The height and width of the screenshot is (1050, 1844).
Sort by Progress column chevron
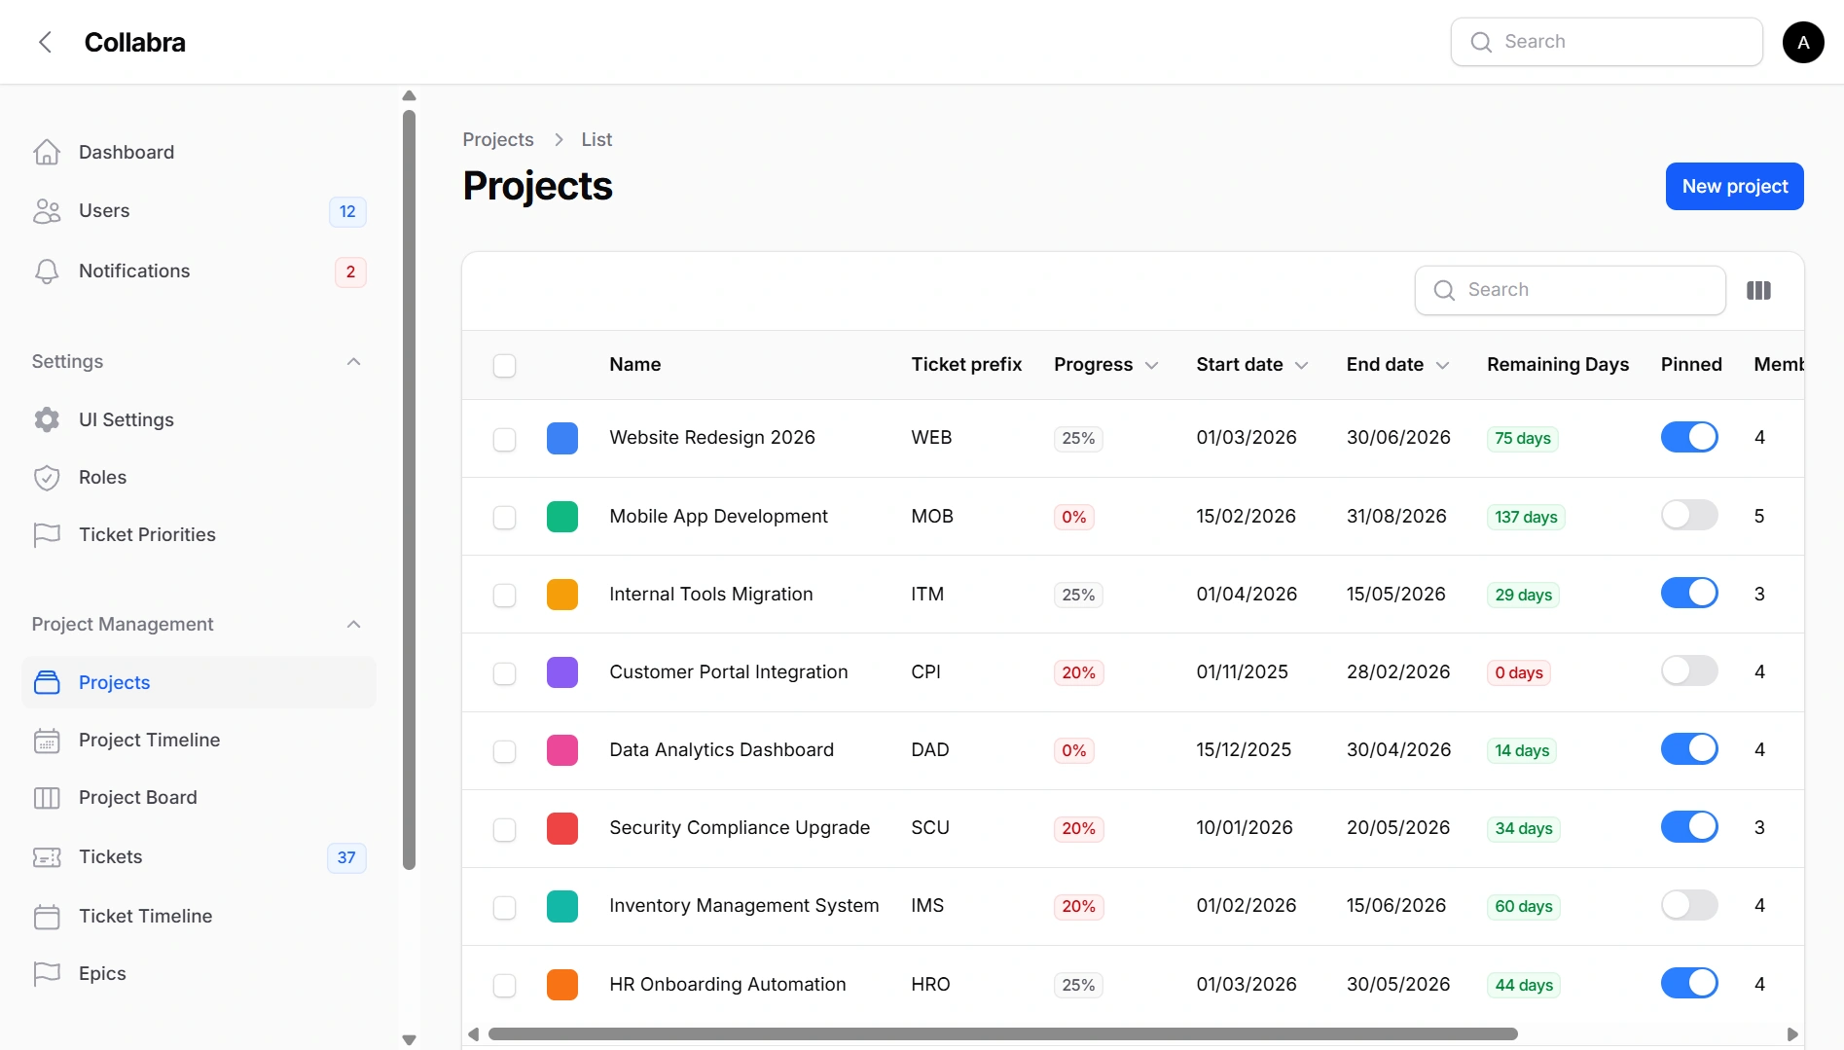pyautogui.click(x=1152, y=366)
